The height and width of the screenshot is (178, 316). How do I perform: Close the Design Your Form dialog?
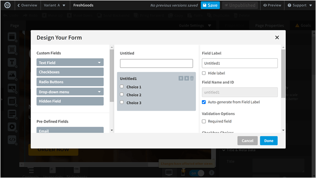pyautogui.click(x=277, y=37)
